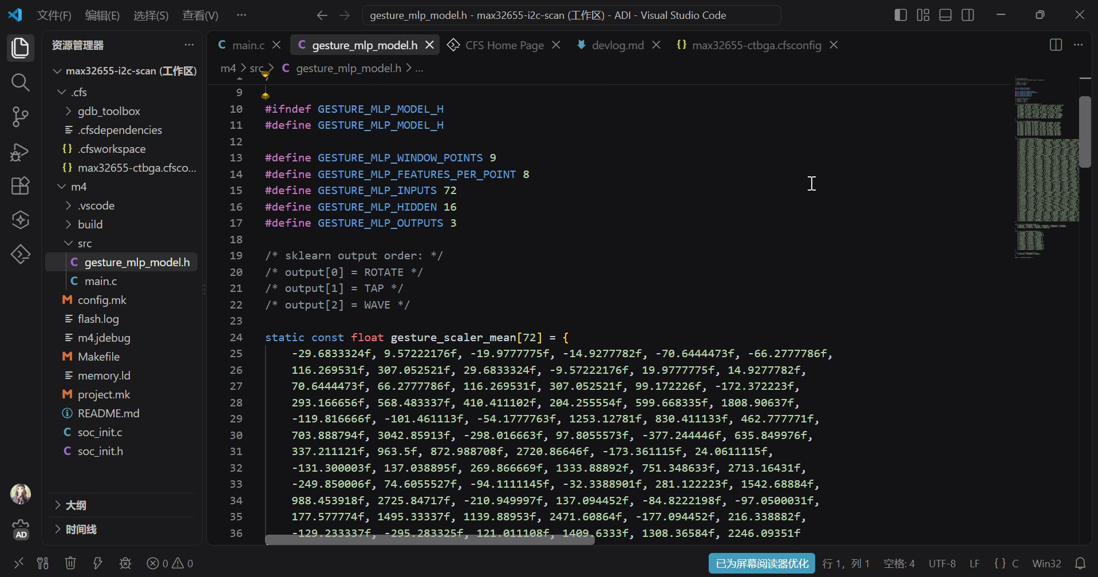Click the build tools status bar icon
This screenshot has height=577, width=1098.
[43, 563]
